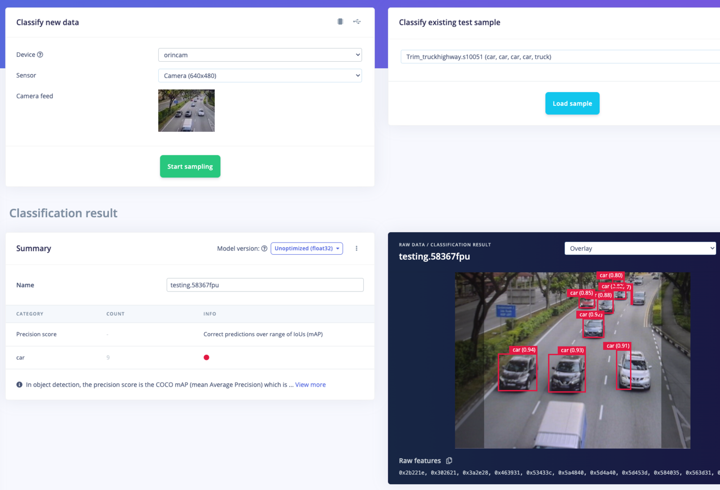Click the Classify existing test sample heading

click(449, 23)
